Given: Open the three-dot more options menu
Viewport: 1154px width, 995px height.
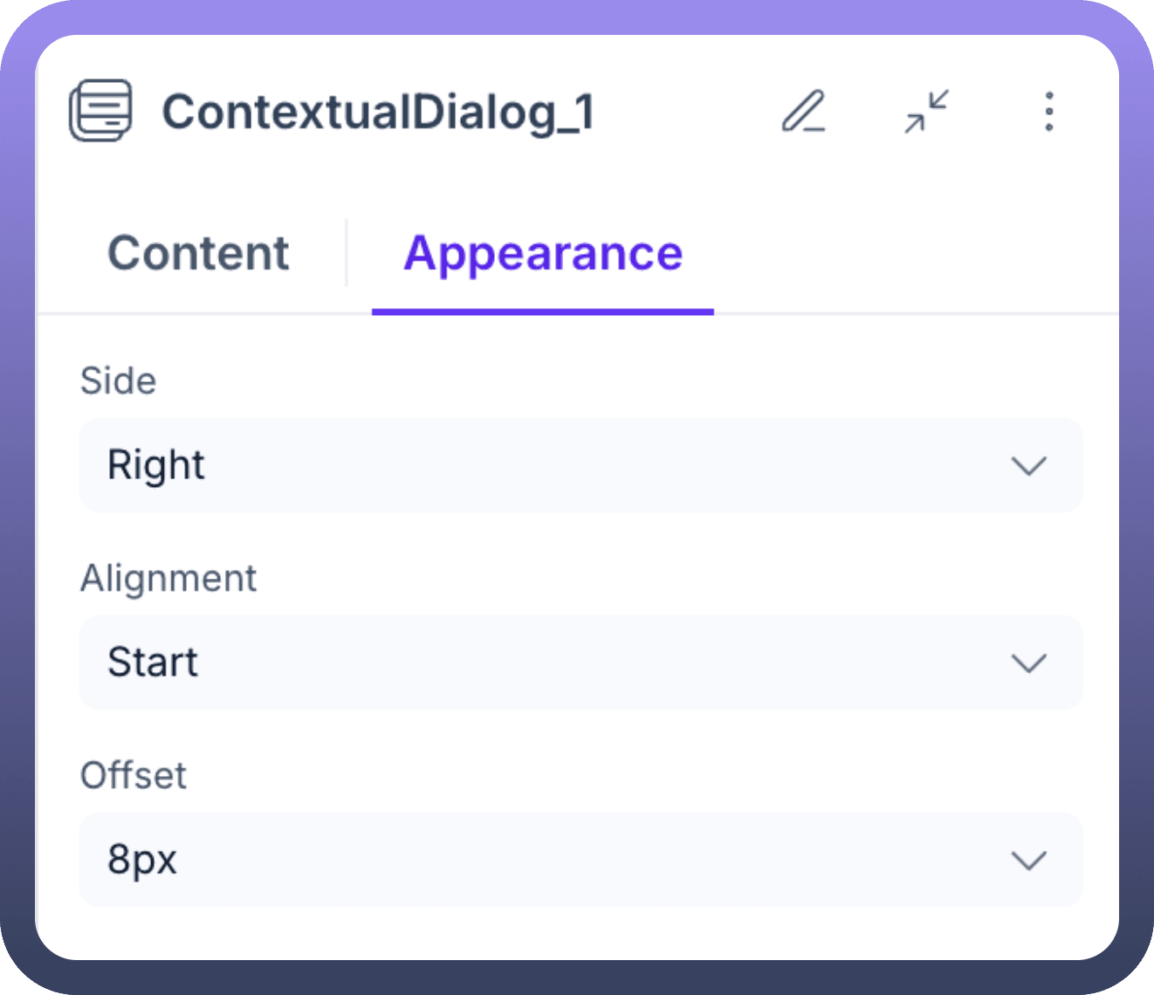Looking at the screenshot, I should click(x=1048, y=112).
